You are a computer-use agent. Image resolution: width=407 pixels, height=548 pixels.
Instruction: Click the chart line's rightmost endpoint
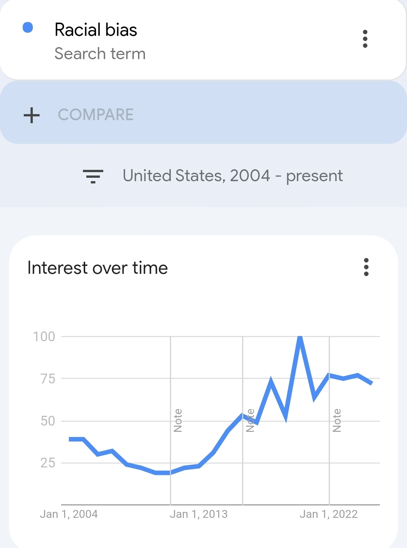click(372, 383)
